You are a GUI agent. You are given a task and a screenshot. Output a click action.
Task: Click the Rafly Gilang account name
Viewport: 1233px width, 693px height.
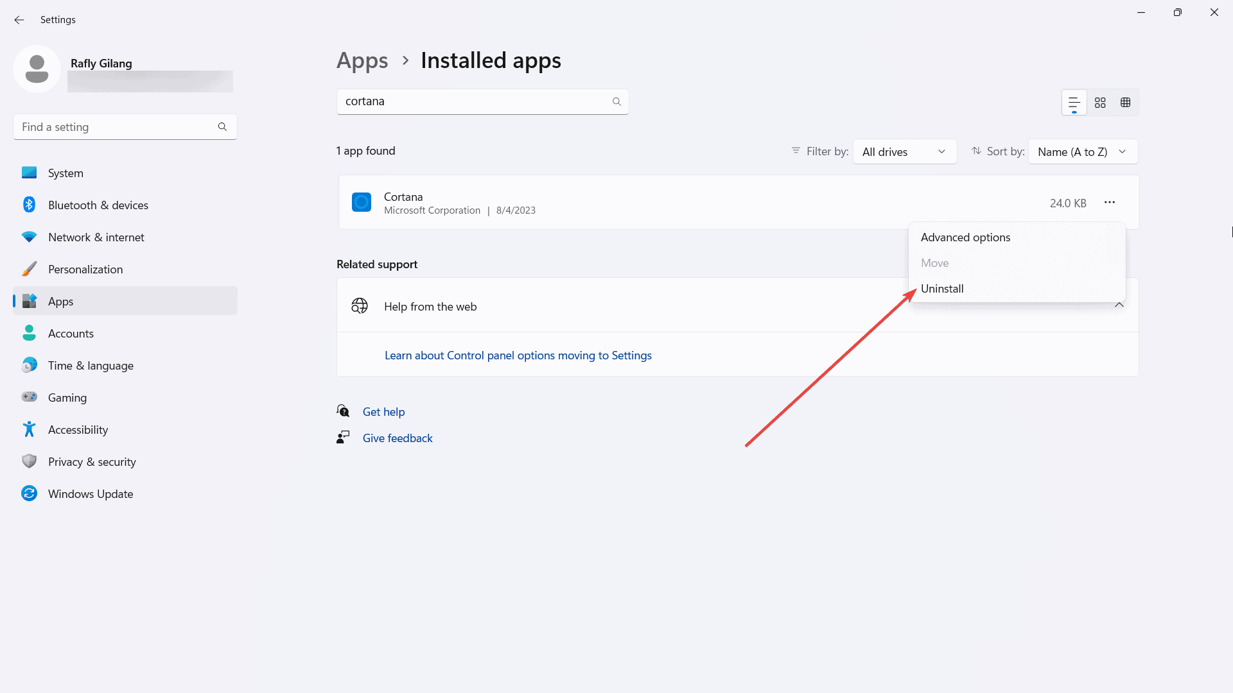coord(101,64)
